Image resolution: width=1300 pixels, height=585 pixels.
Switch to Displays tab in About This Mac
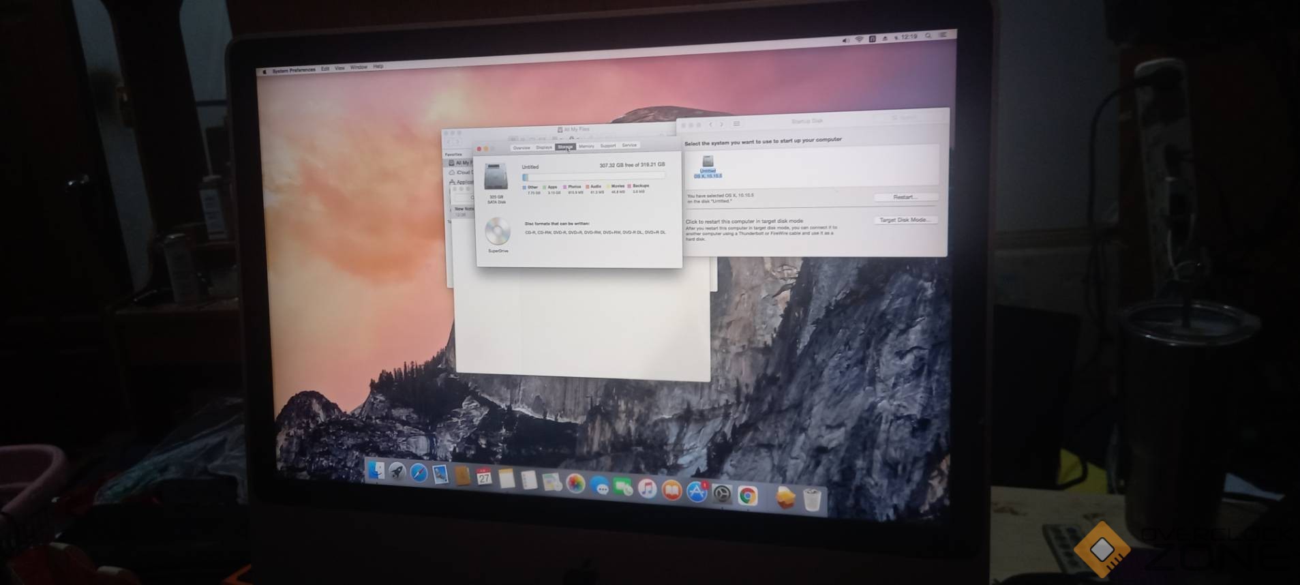[x=544, y=147]
